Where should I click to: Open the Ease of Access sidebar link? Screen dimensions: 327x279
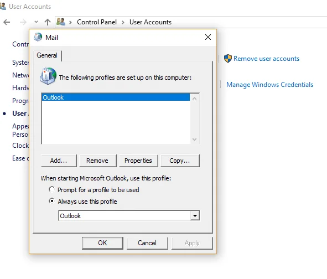click(20, 158)
